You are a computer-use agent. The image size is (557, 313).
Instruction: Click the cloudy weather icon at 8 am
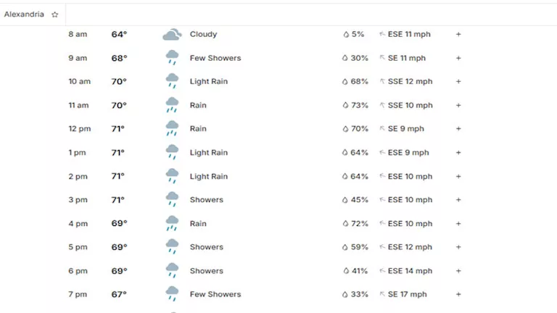click(172, 34)
